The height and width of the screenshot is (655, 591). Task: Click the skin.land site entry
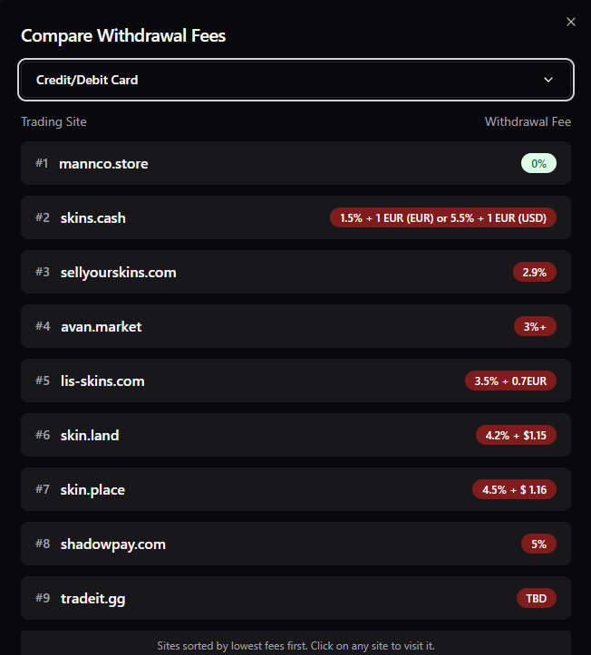coord(90,436)
